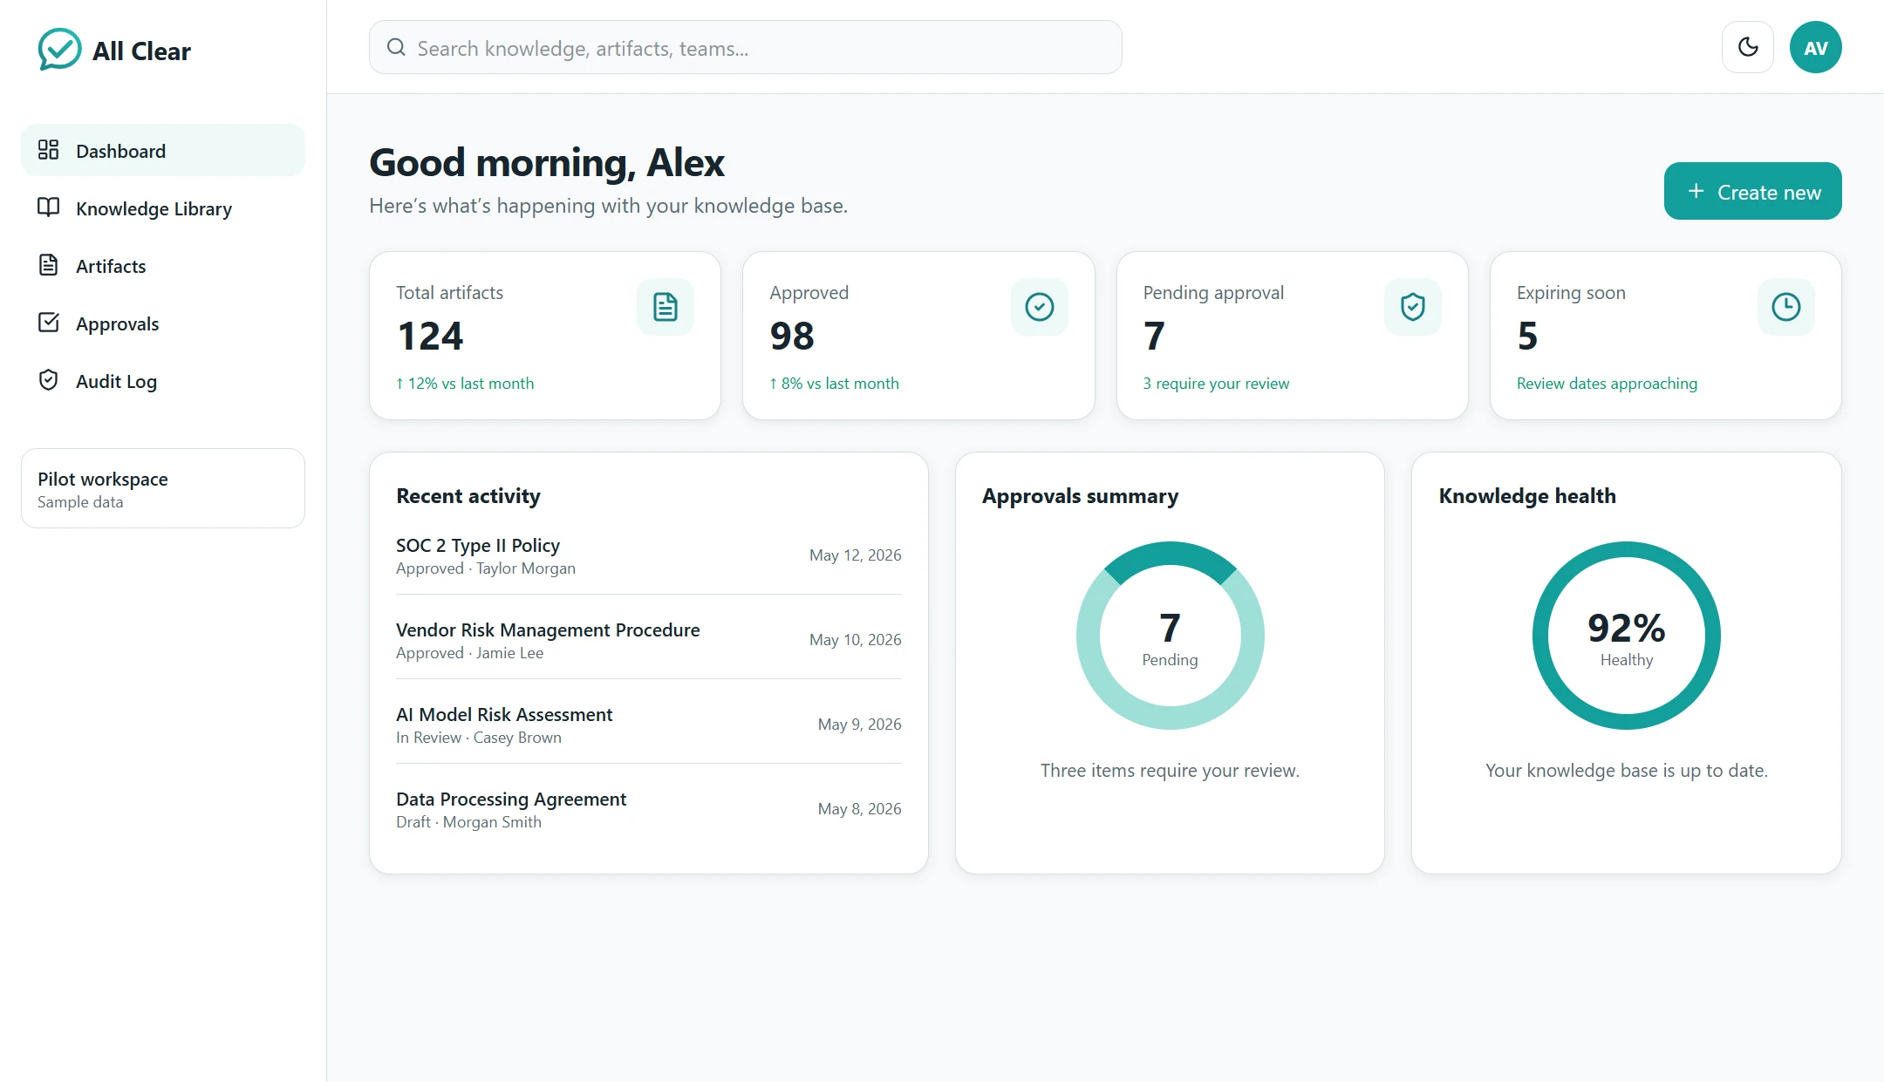Open the Dashboard menu item

click(x=163, y=150)
